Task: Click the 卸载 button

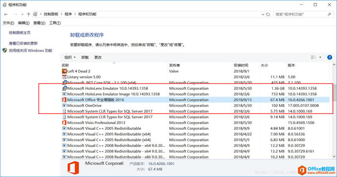Action: (85, 57)
